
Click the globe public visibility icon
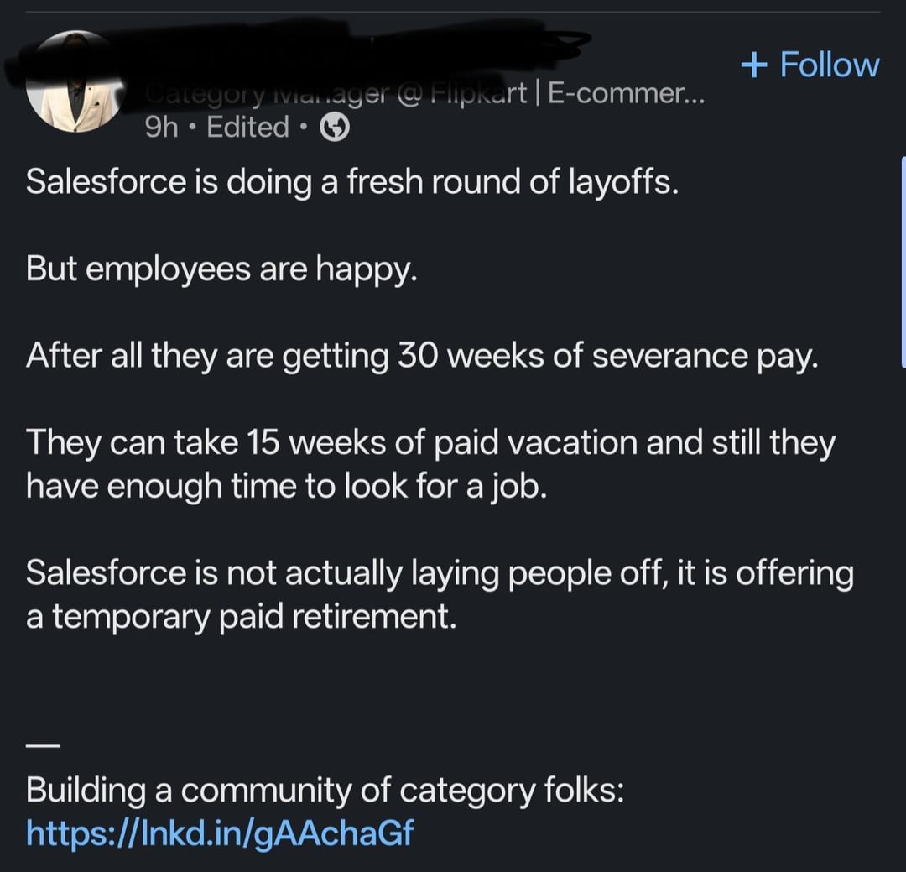click(x=335, y=128)
